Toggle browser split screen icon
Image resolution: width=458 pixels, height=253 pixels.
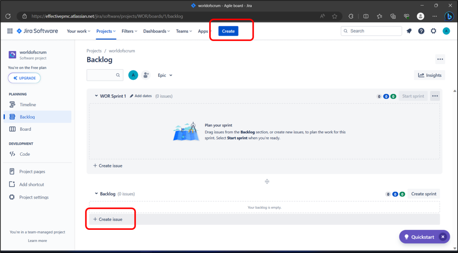366,17
